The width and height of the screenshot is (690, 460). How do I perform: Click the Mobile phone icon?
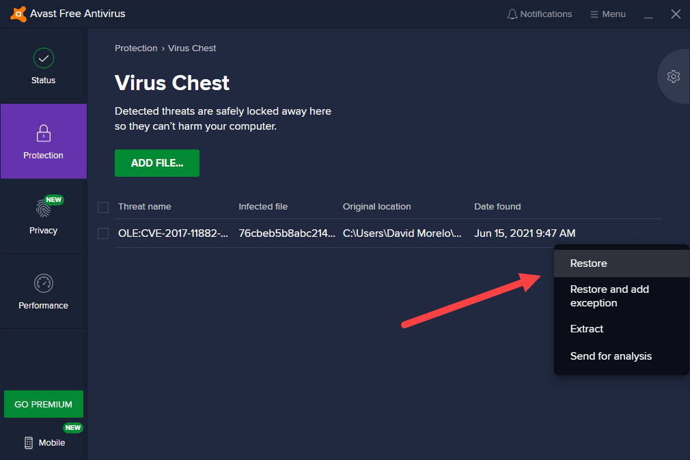click(x=29, y=443)
